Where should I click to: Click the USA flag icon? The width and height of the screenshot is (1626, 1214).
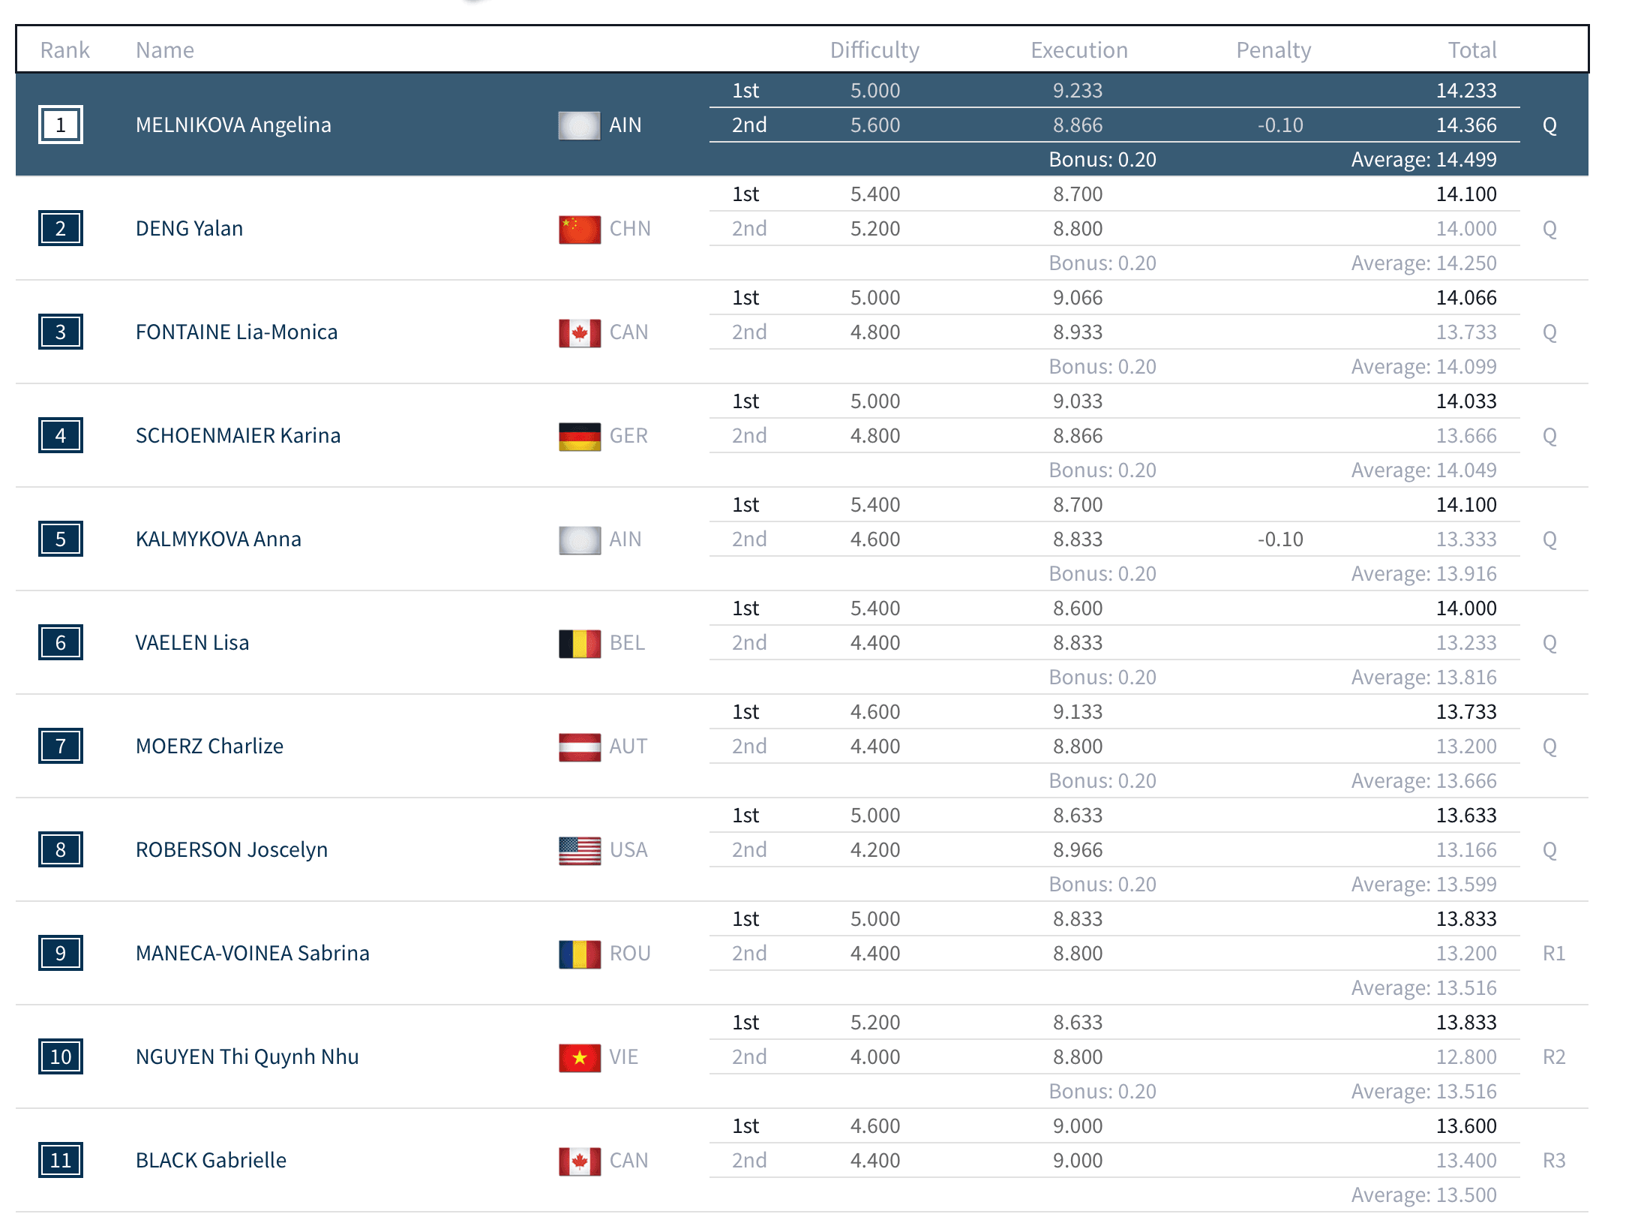[579, 850]
